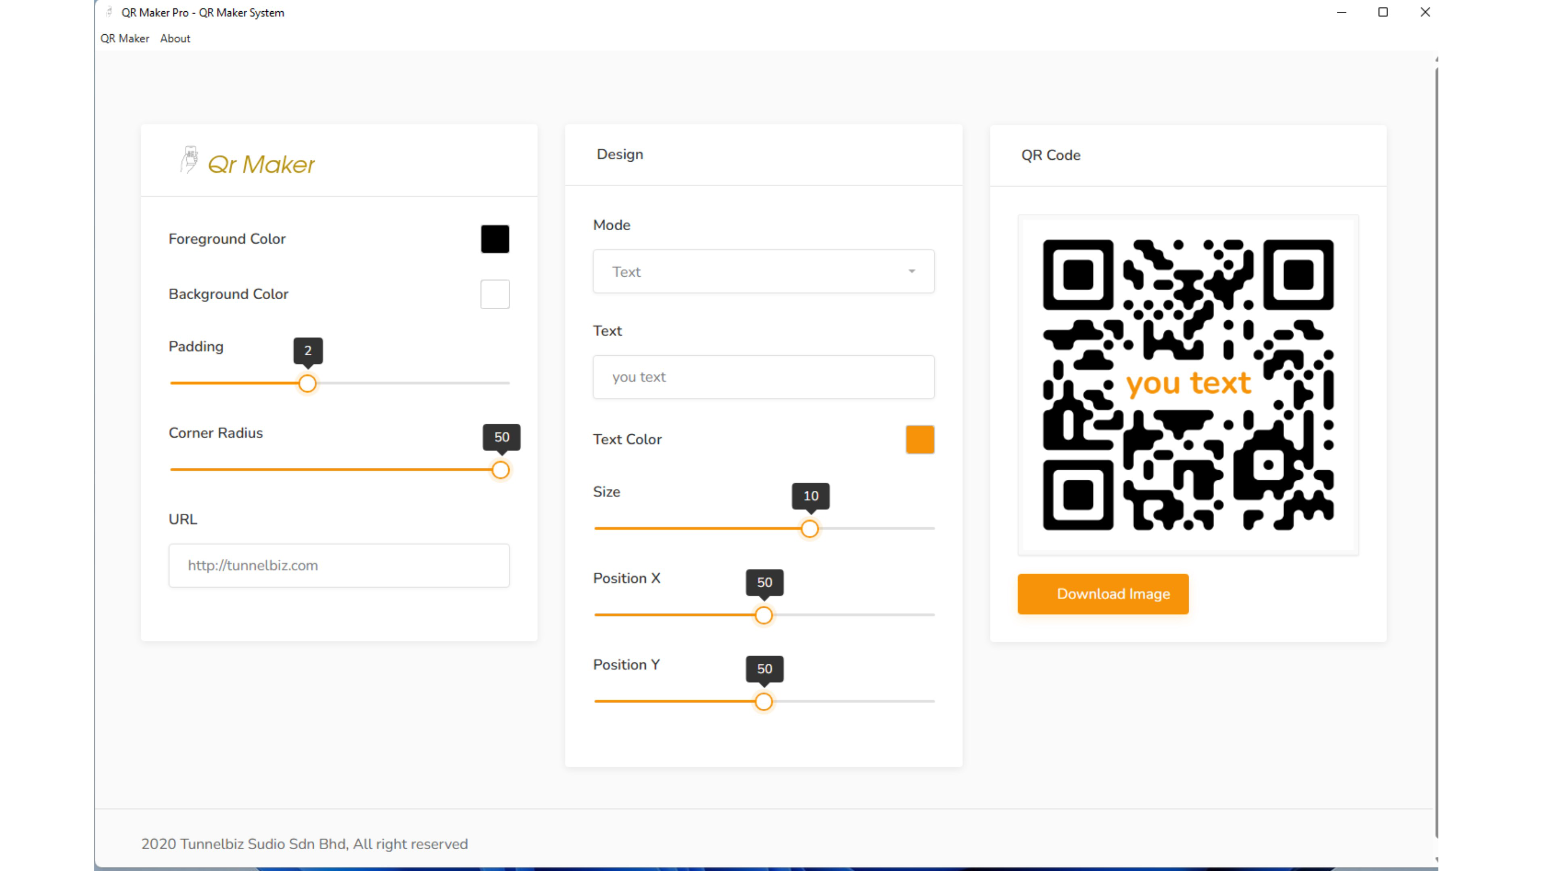Click the 'Text Color' label
The height and width of the screenshot is (871, 1549).
[x=626, y=440]
